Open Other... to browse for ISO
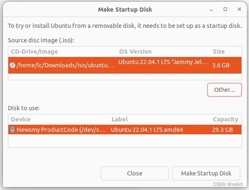249x190 pixels. tap(225, 90)
